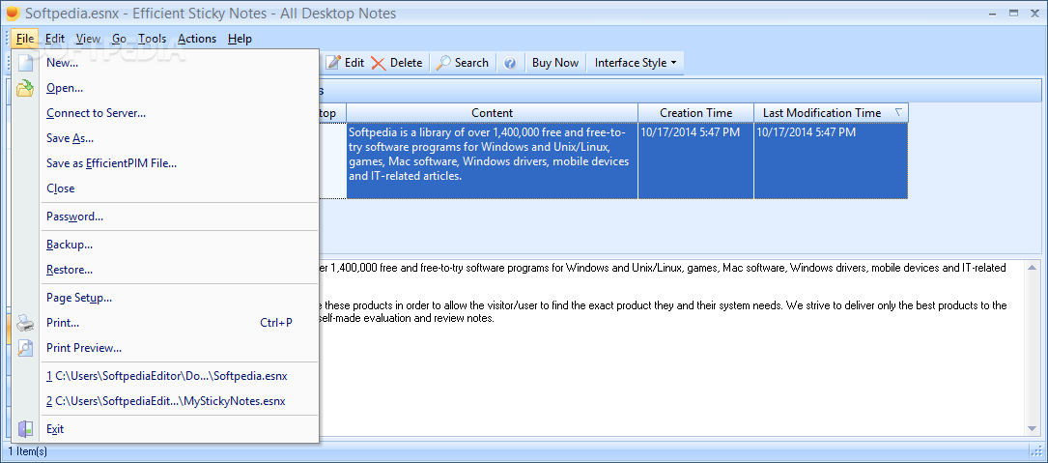Click the Exit door icon
1048x463 pixels.
(25, 429)
